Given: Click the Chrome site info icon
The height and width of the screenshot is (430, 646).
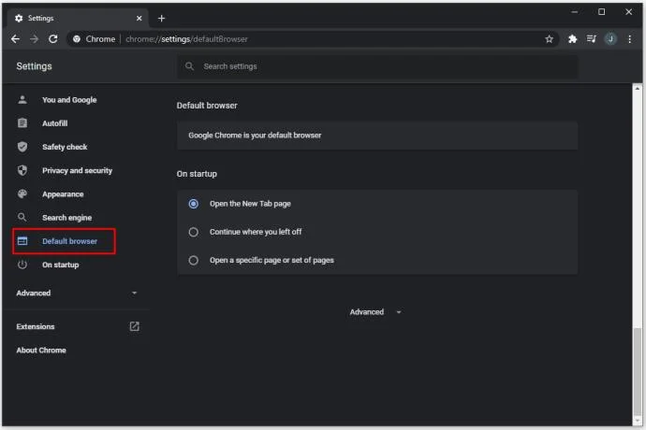Looking at the screenshot, I should (77, 39).
